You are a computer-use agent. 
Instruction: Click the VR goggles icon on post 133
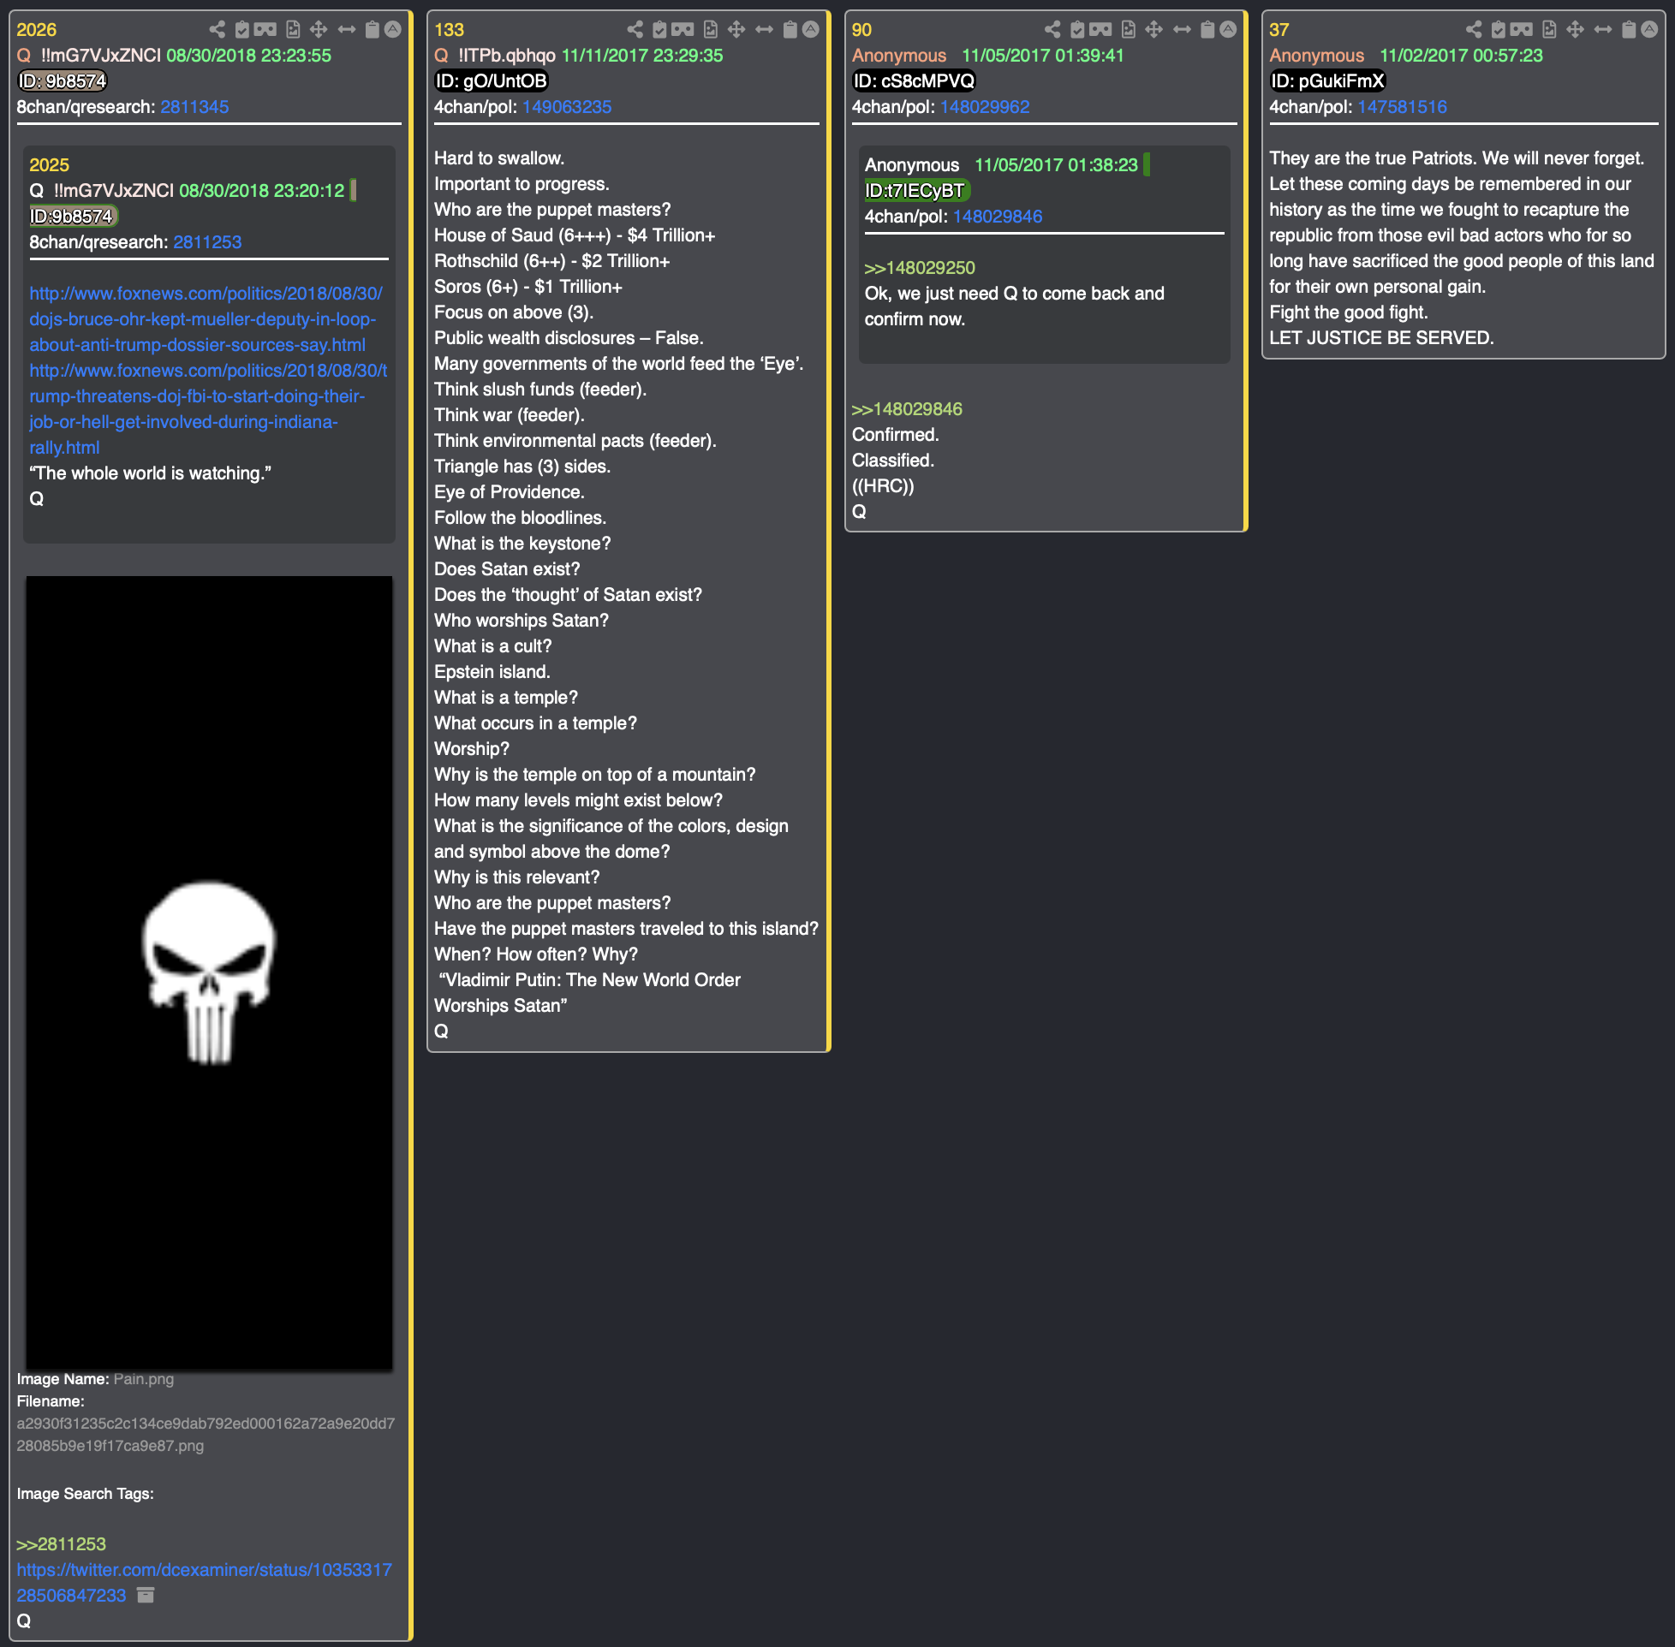tap(683, 29)
